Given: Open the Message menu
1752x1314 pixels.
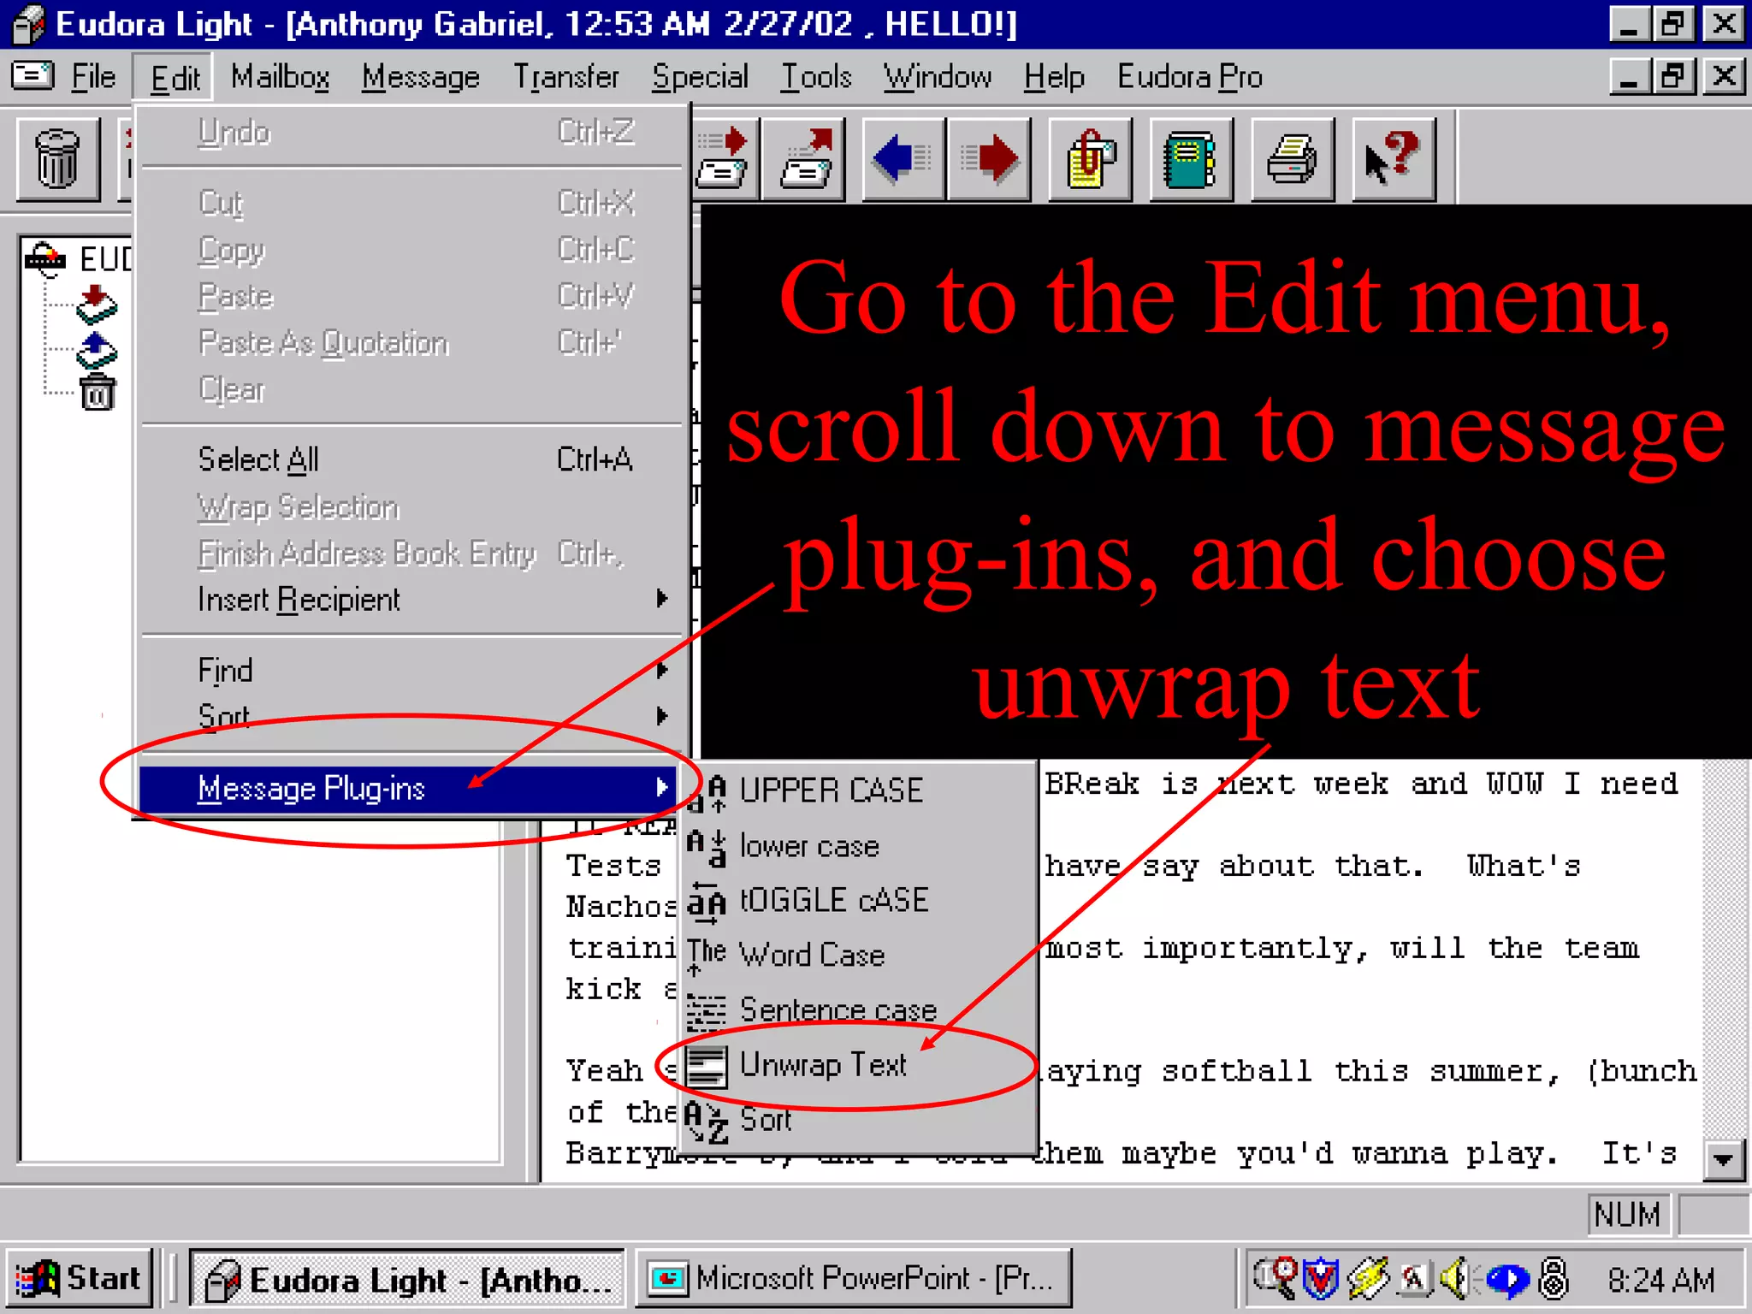Looking at the screenshot, I should click(x=420, y=77).
